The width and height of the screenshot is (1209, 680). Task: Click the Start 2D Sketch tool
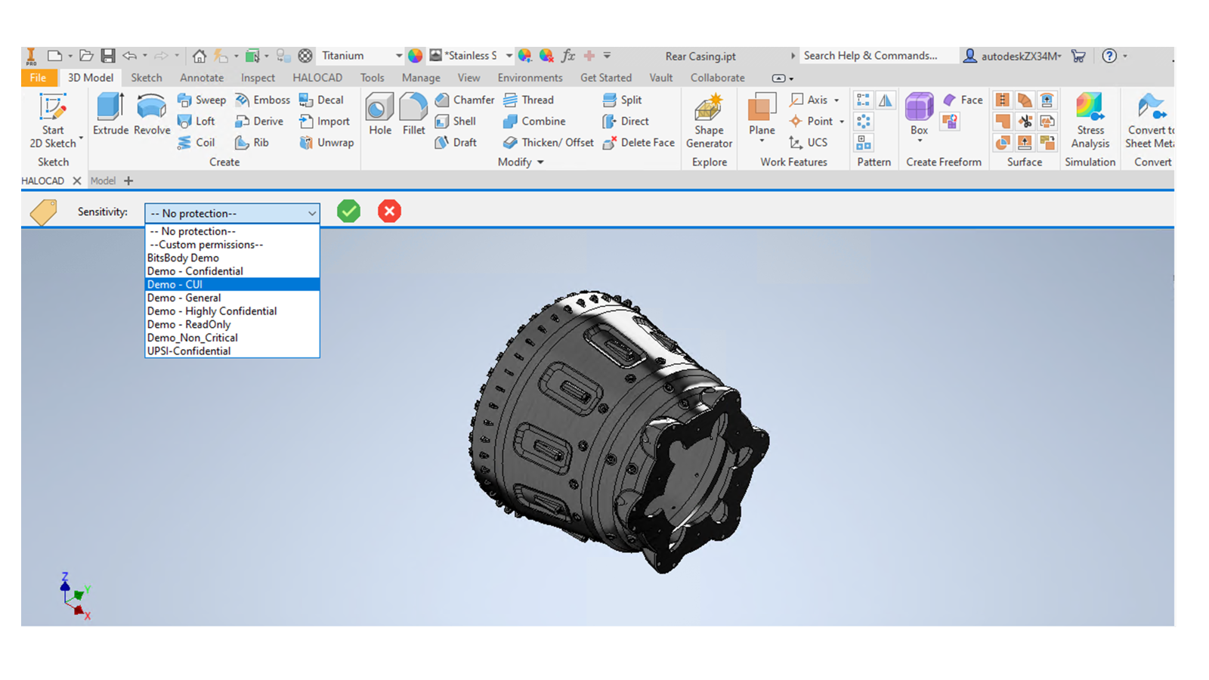[x=53, y=121]
